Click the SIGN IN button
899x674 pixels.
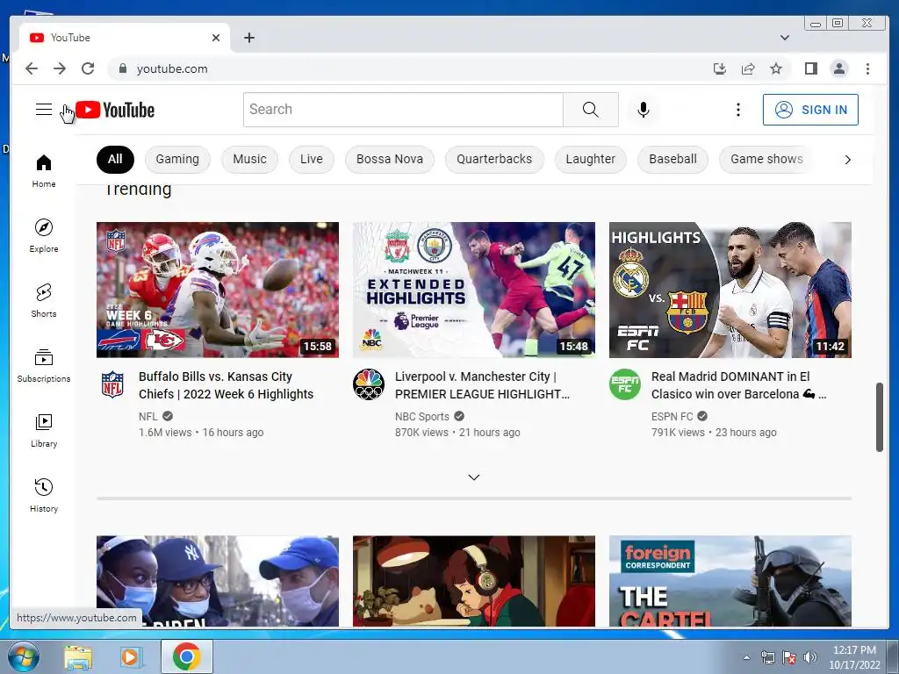pyautogui.click(x=810, y=110)
